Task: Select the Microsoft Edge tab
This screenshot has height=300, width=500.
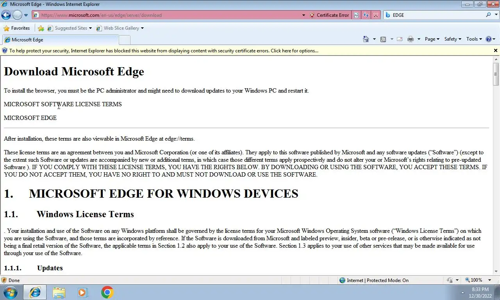Action: tap(60, 40)
